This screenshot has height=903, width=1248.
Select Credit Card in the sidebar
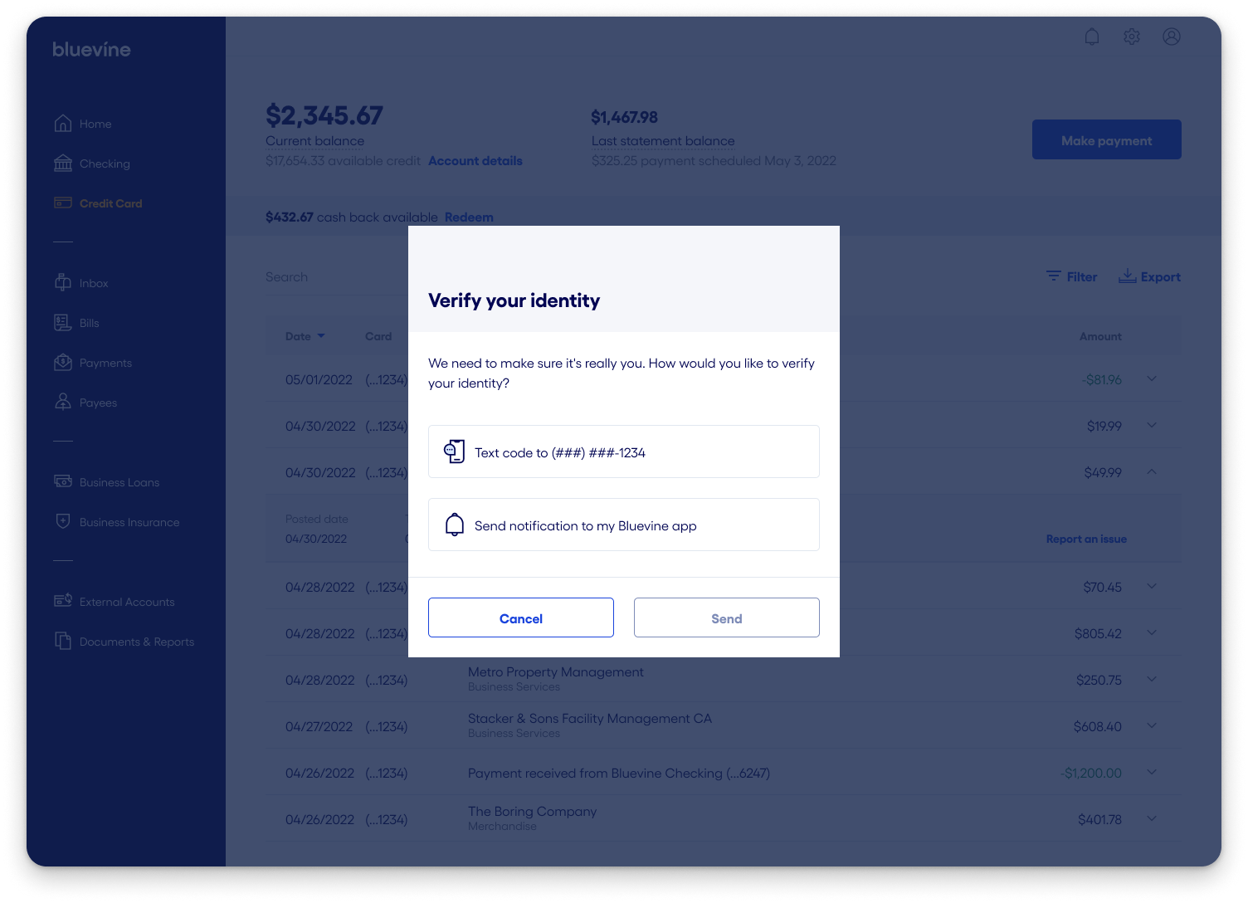pyautogui.click(x=110, y=203)
